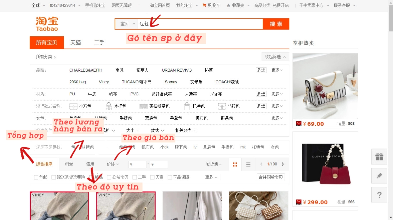Click the 搜索 search button

pyautogui.click(x=276, y=24)
